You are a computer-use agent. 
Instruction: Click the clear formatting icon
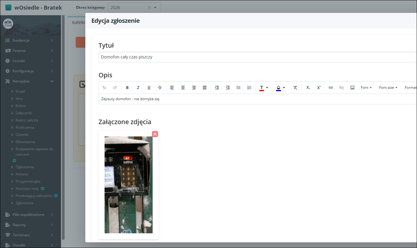pos(295,88)
